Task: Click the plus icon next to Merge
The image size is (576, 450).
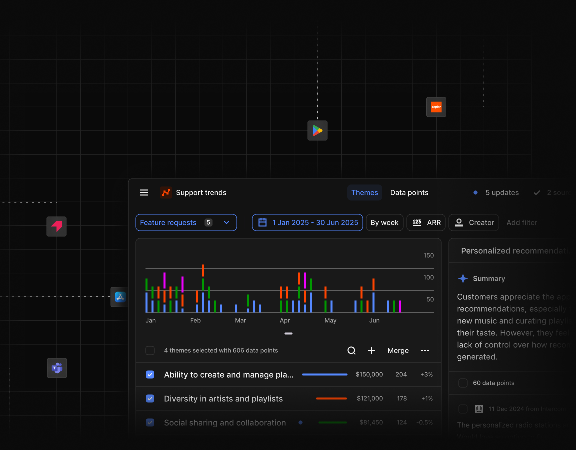Action: (x=371, y=350)
